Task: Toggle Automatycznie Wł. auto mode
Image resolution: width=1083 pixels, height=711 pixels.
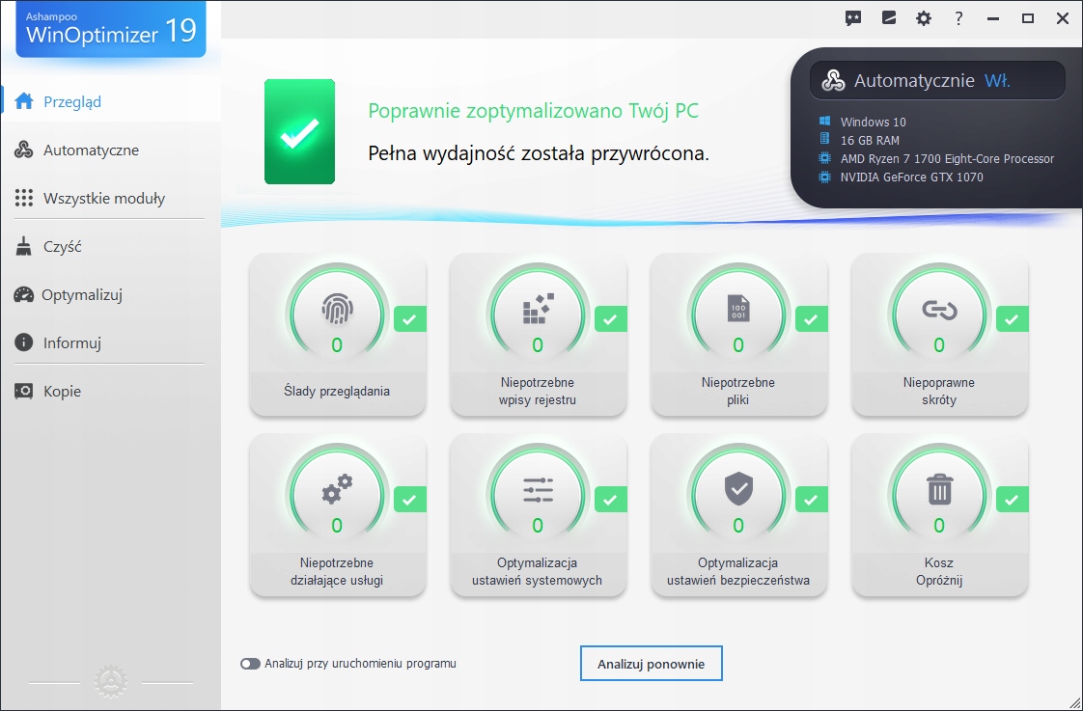Action: [x=938, y=81]
